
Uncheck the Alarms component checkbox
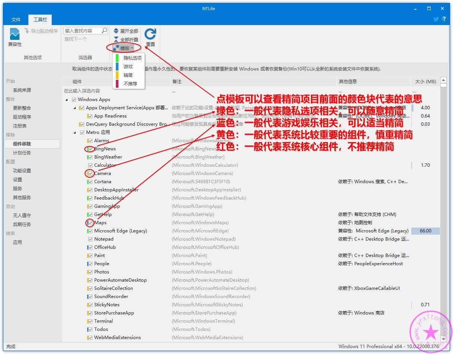91,141
